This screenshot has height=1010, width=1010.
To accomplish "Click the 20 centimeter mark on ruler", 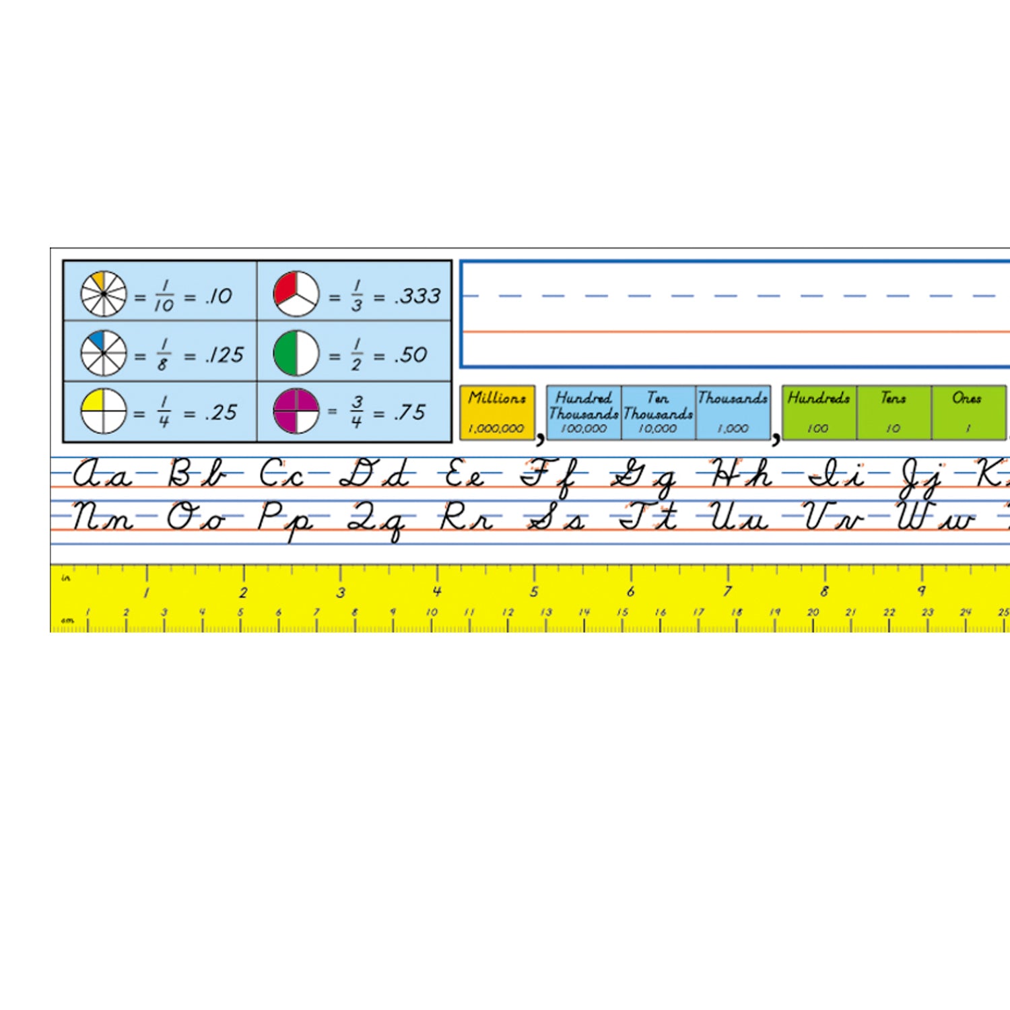I will pyautogui.click(x=813, y=612).
